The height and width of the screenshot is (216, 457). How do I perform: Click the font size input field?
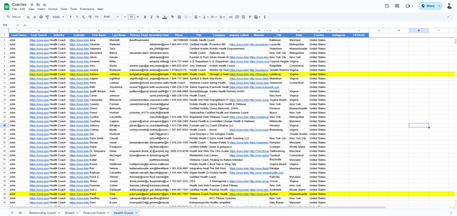click(131, 17)
